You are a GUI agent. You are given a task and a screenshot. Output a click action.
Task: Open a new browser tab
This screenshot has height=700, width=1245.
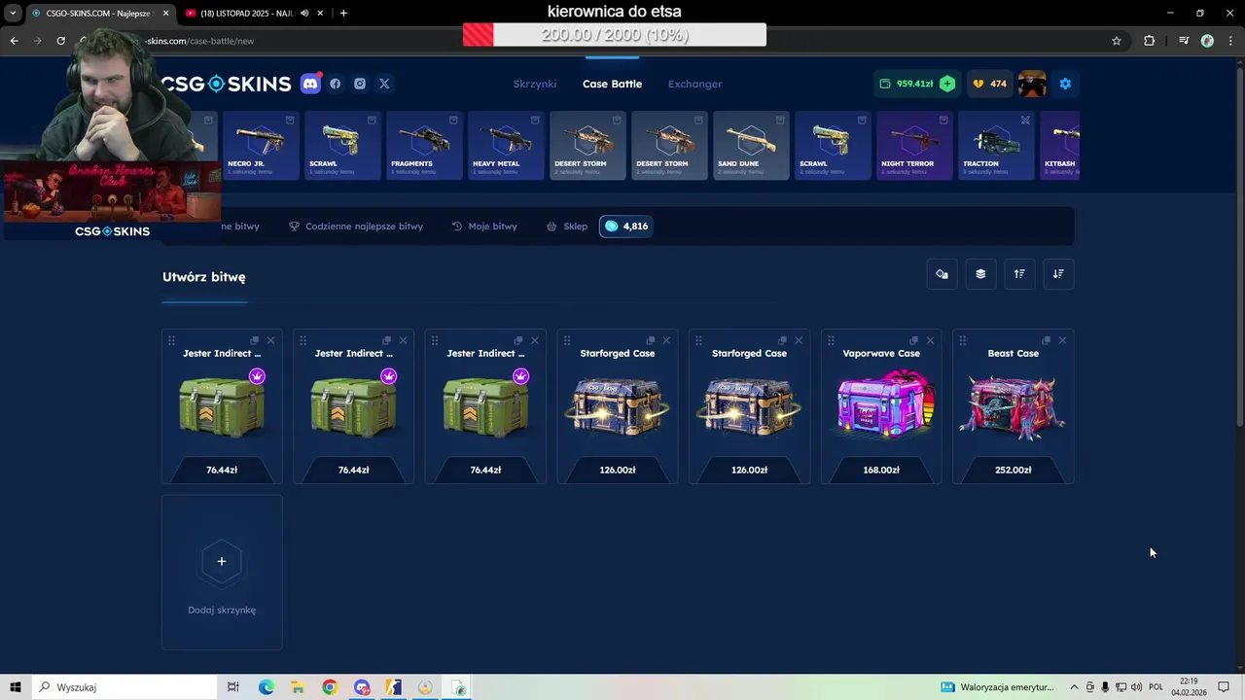point(343,13)
